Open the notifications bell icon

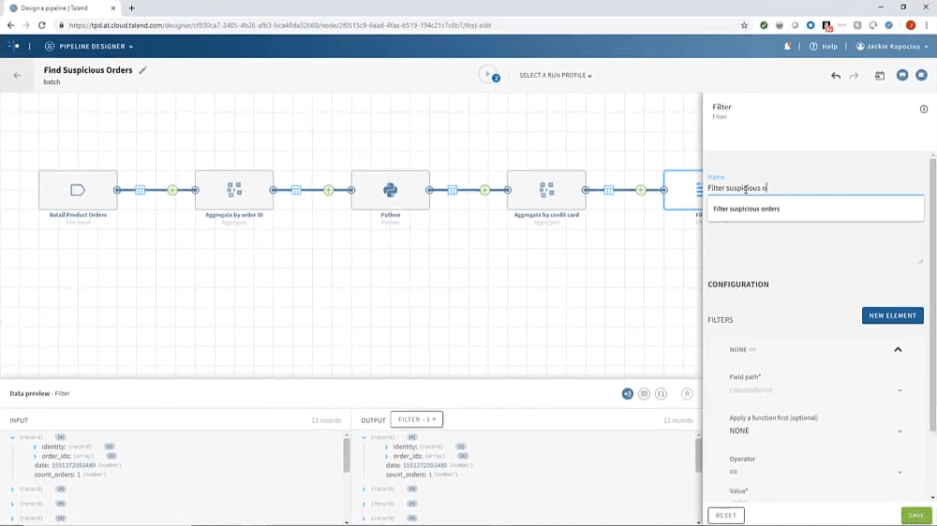click(787, 46)
